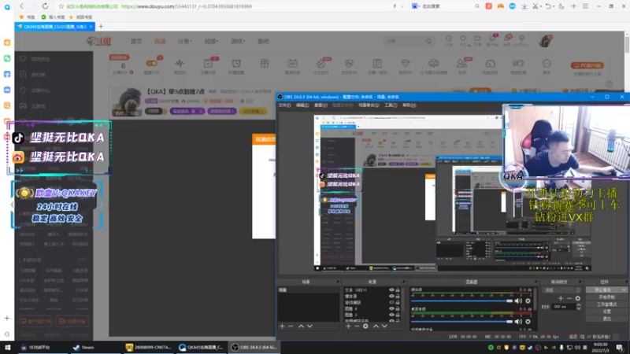Viewport: 630px width, 354px height.
Task: Open settings gear for 桌面音频 mixer channel
Action: tap(528, 322)
